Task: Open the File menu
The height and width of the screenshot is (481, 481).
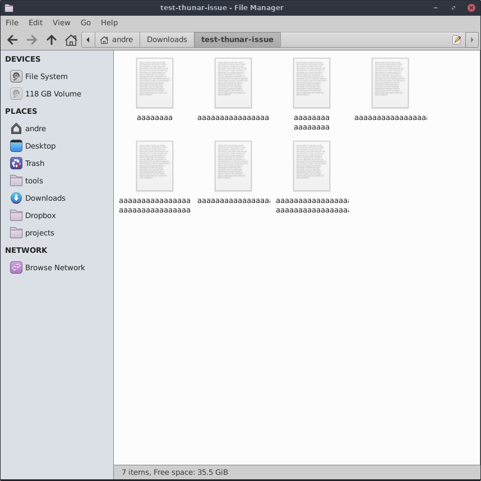Action: click(12, 22)
